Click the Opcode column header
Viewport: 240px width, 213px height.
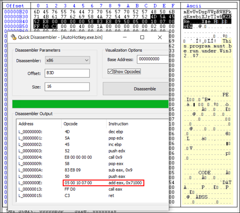(x=70, y=124)
